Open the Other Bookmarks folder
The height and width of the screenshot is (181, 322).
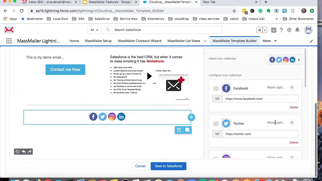(x=298, y=19)
